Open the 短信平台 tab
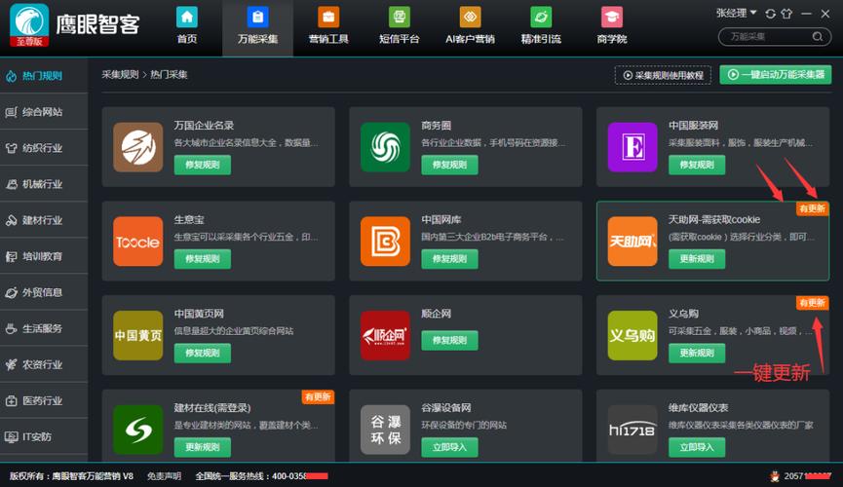This screenshot has height=487, width=843. coord(399,25)
